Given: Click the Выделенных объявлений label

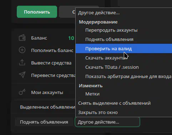Looking at the screenshot, I should pyautogui.click(x=47, y=107).
